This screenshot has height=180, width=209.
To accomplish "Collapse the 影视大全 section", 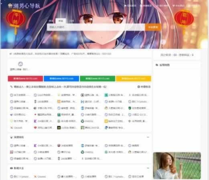I will click(x=148, y=168).
